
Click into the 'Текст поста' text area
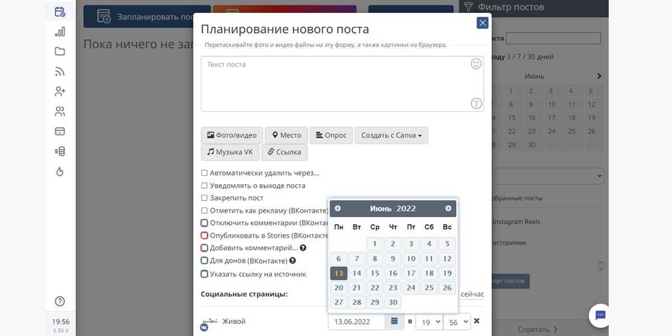(336, 84)
